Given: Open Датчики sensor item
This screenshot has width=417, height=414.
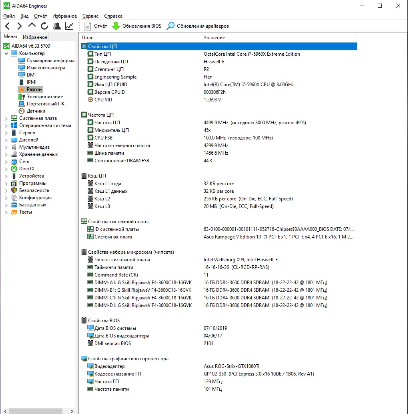Looking at the screenshot, I should 32,111.
